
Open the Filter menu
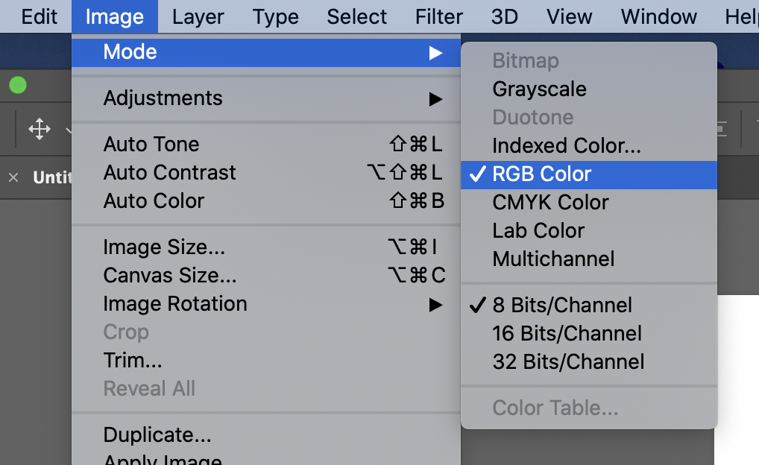(439, 17)
